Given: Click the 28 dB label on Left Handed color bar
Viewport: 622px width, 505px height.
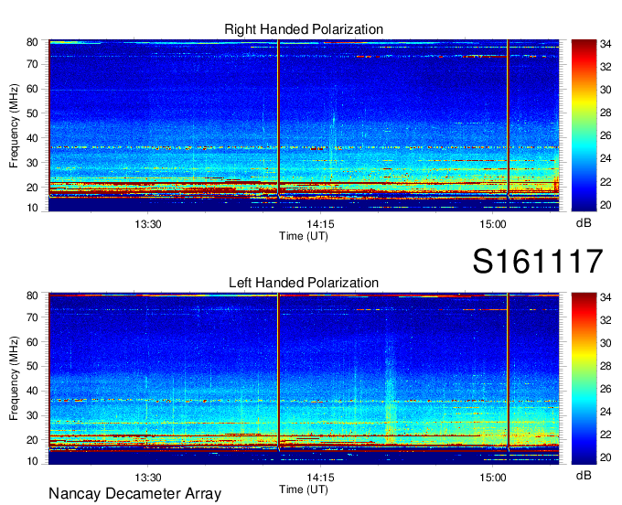Looking at the screenshot, I should click(606, 366).
